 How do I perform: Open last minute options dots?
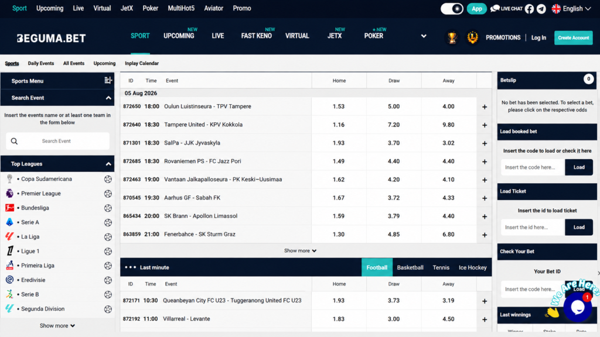pyautogui.click(x=130, y=267)
